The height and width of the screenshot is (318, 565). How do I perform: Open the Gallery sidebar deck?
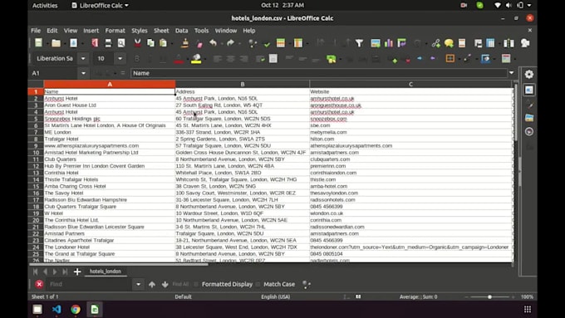529,118
